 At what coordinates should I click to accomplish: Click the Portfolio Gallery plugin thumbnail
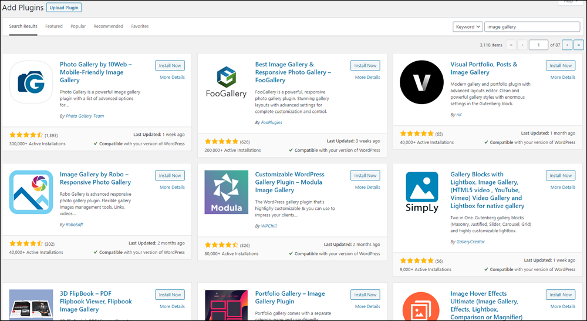(x=226, y=305)
